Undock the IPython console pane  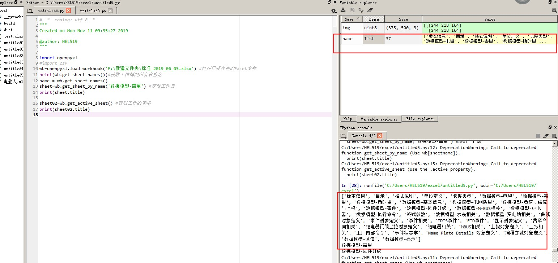click(x=550, y=127)
